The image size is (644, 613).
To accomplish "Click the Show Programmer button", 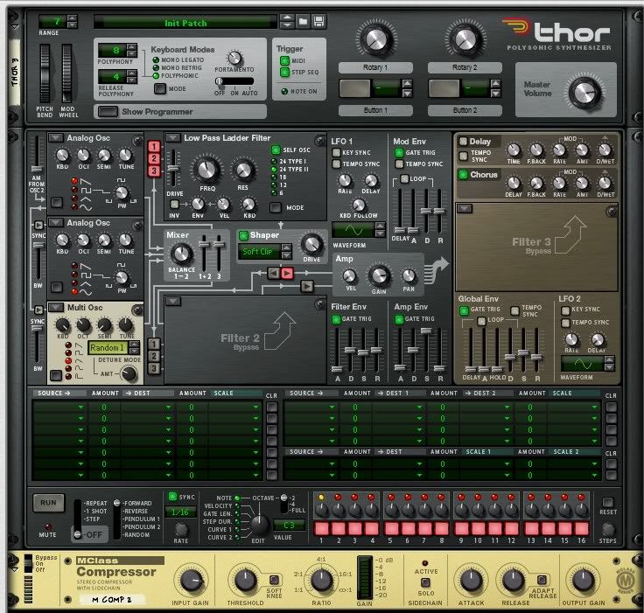I will 108,111.
